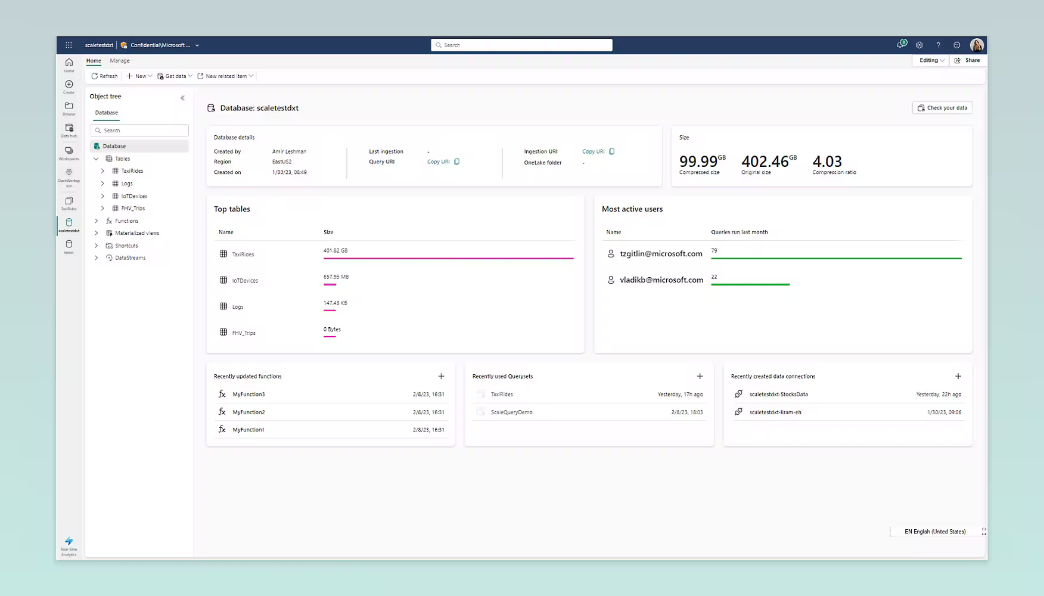Expand the IoTDevices tree node
The image size is (1044, 596).
pos(102,196)
